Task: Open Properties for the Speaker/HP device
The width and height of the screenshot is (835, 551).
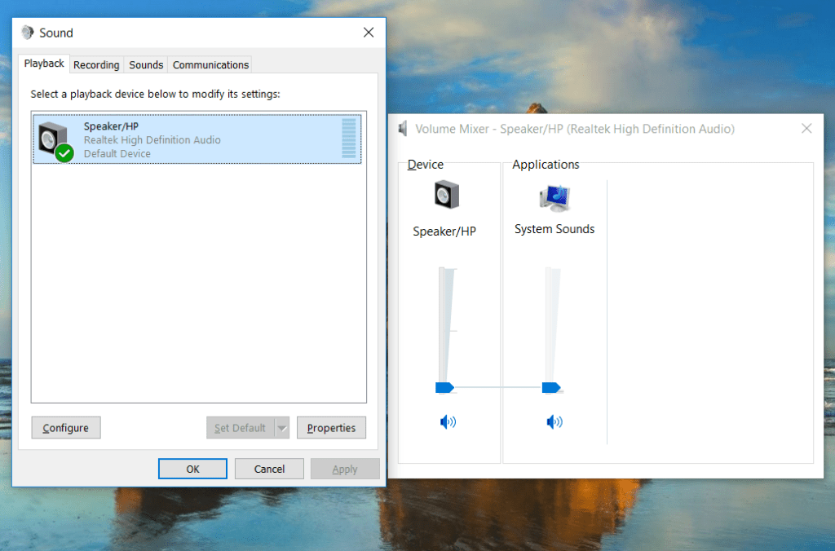Action: coord(331,427)
